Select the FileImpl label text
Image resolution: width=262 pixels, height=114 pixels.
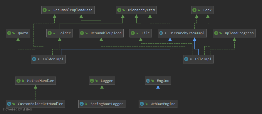point(203,59)
